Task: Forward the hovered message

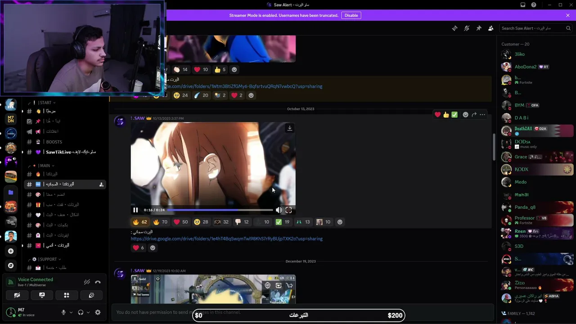Action: click(474, 115)
